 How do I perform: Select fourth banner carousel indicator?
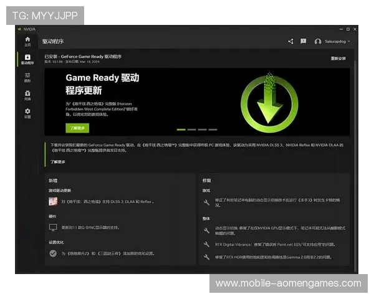tap(213, 130)
